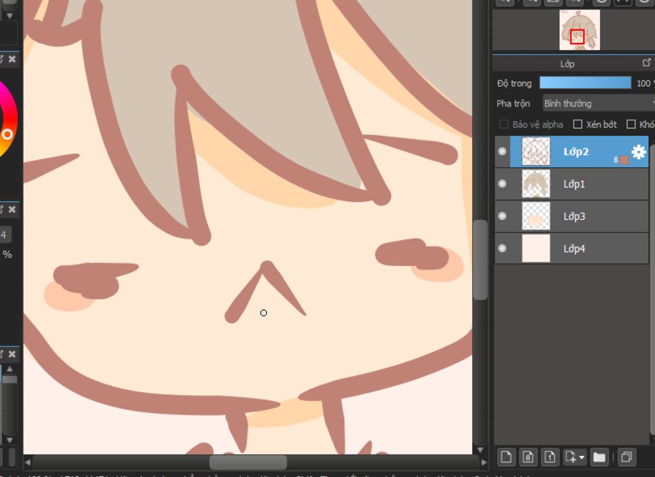Pop out the Lớp layer panel
The width and height of the screenshot is (655, 477).
646,63
